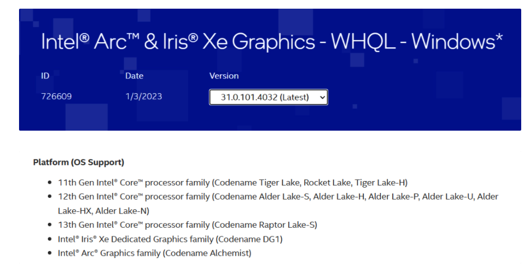Image resolution: width=531 pixels, height=264 pixels.
Task: Click the driver ID number 726609
Action: pyautogui.click(x=56, y=96)
